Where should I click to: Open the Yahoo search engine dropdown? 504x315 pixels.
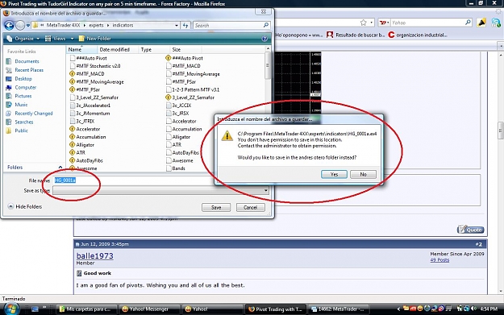click(384, 23)
